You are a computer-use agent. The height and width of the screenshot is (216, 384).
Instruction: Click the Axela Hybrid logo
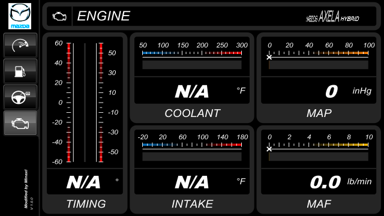[x=332, y=17]
